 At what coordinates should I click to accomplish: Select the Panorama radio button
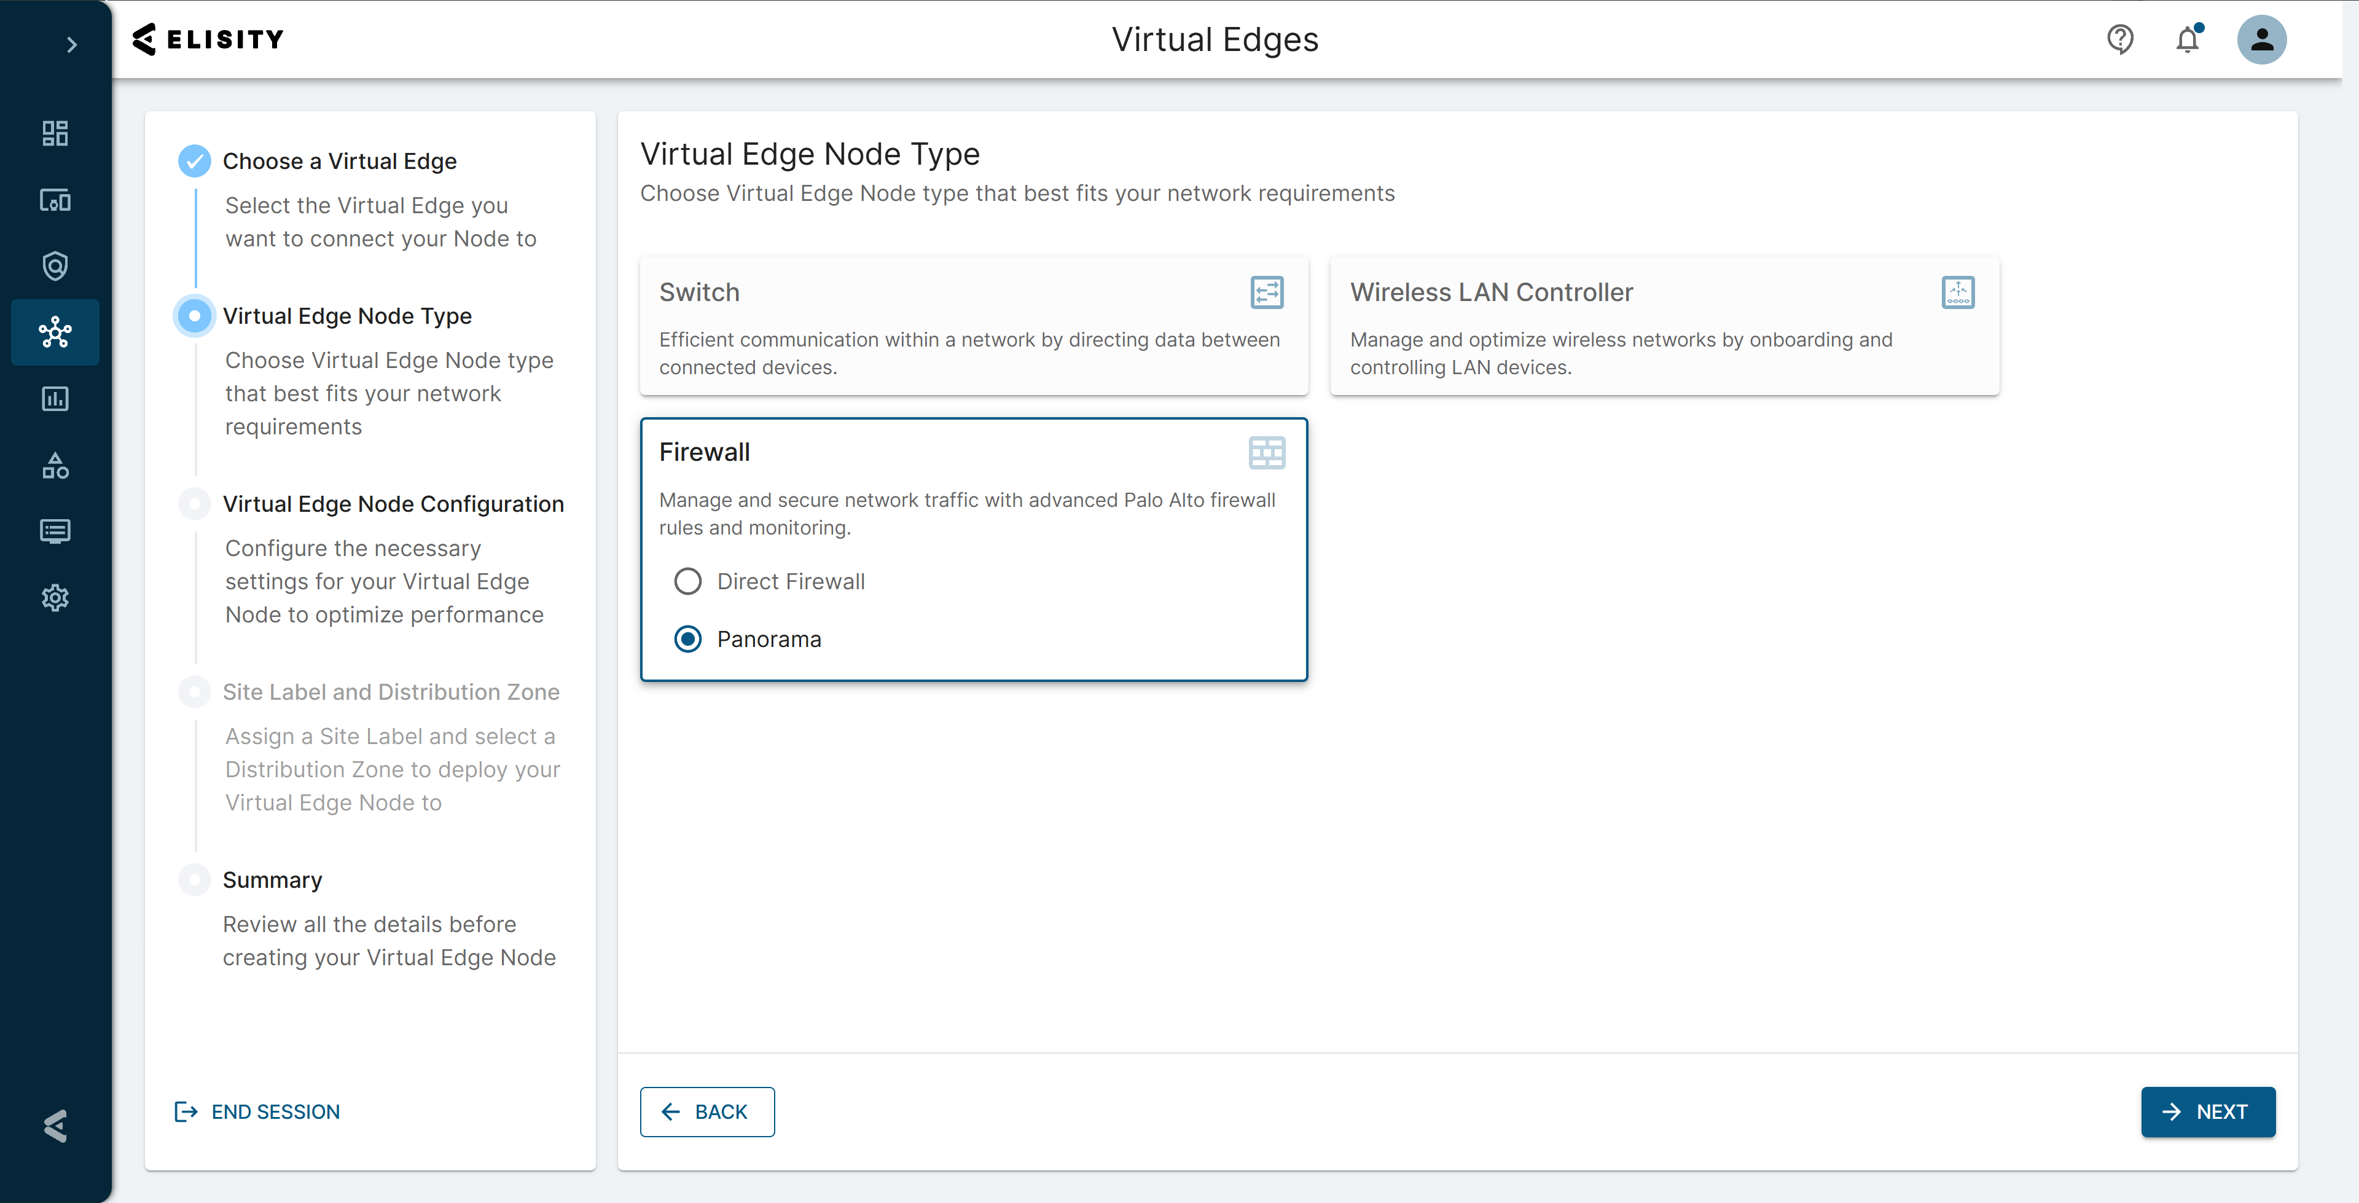click(x=688, y=638)
